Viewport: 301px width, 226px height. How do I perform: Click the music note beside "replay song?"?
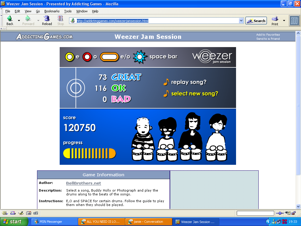point(166,82)
